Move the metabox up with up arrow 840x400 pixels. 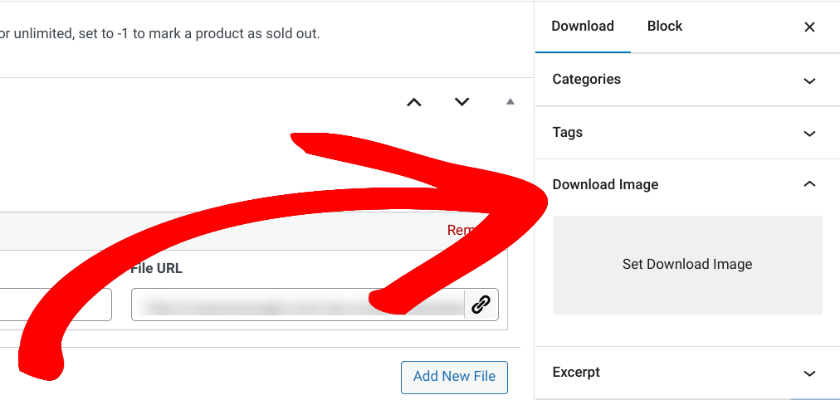pos(413,102)
